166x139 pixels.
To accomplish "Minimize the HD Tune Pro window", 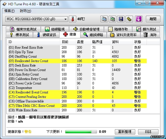I will (139, 3).
